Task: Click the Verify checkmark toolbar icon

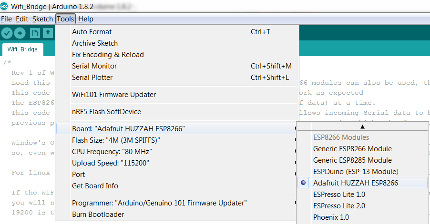Action: click(x=7, y=33)
